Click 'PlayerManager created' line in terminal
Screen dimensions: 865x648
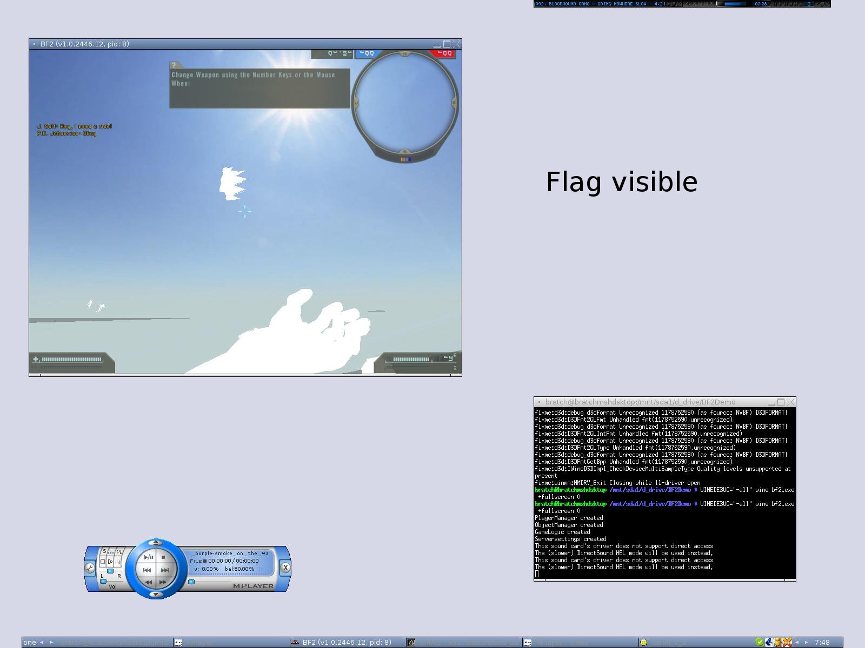[x=569, y=518]
